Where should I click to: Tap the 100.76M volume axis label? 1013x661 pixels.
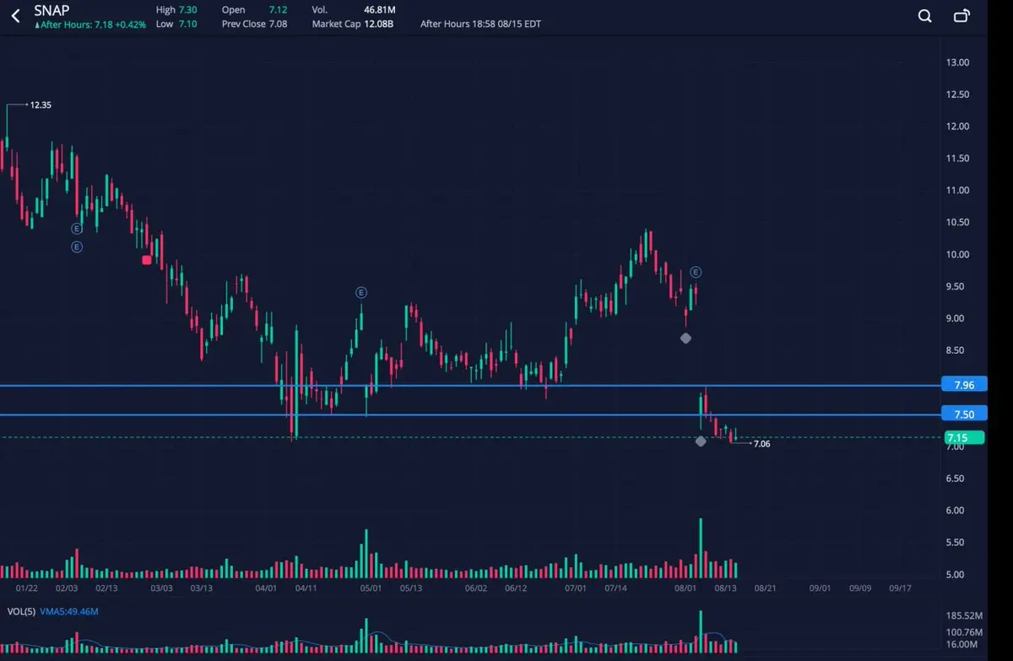[966, 631]
